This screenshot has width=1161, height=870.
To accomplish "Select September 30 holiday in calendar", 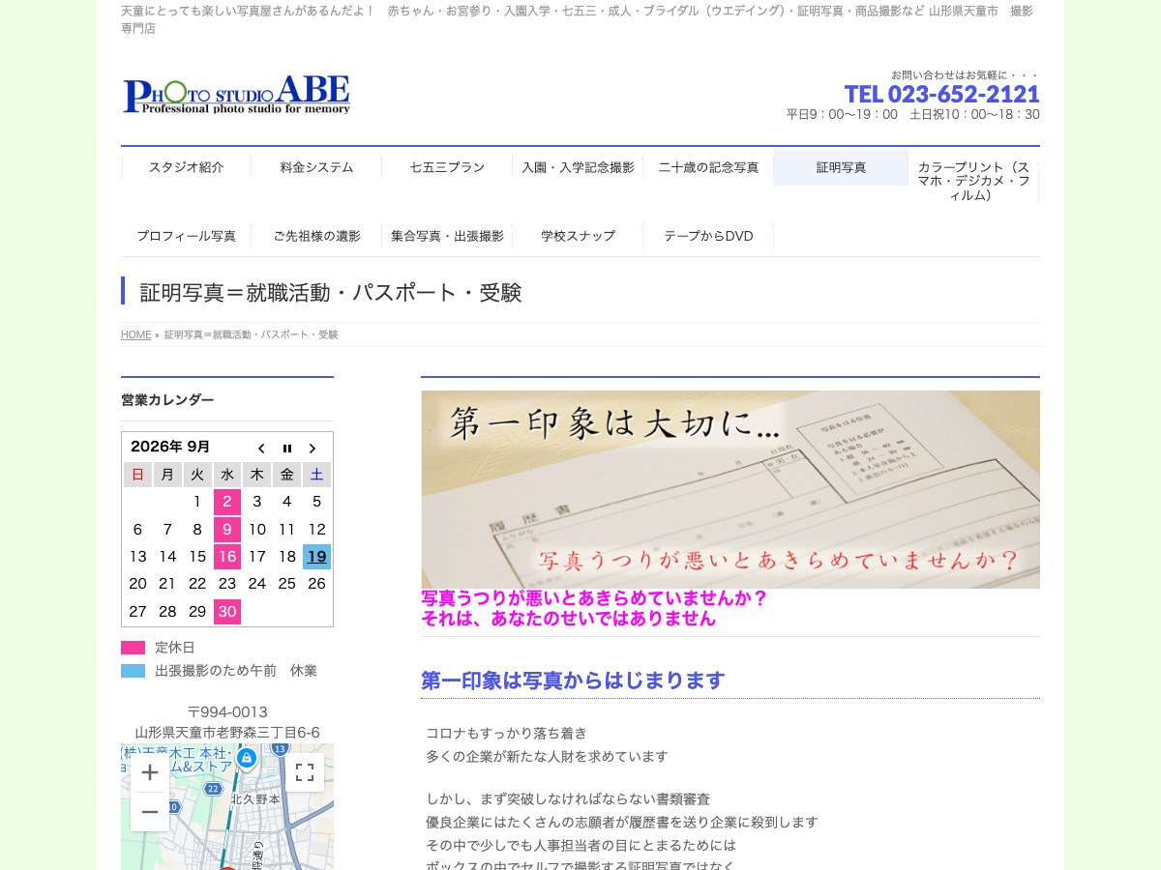I will pyautogui.click(x=227, y=612).
